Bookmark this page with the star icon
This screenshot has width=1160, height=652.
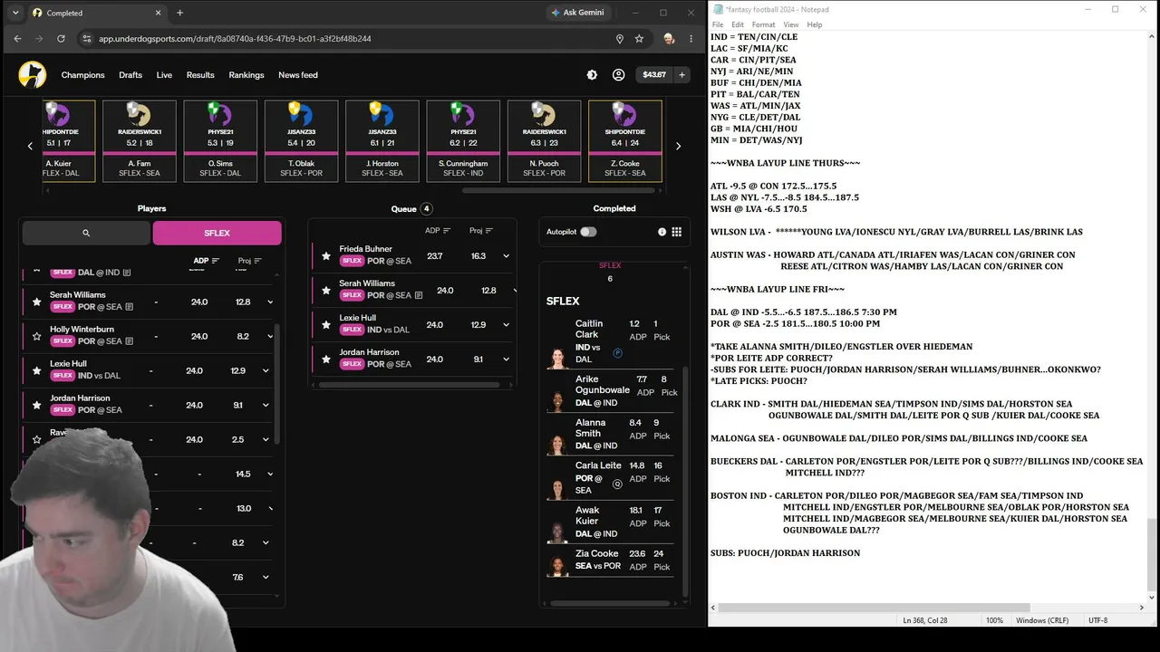pos(639,39)
